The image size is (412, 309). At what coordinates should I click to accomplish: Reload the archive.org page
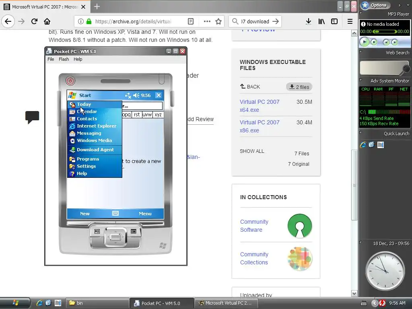34,21
